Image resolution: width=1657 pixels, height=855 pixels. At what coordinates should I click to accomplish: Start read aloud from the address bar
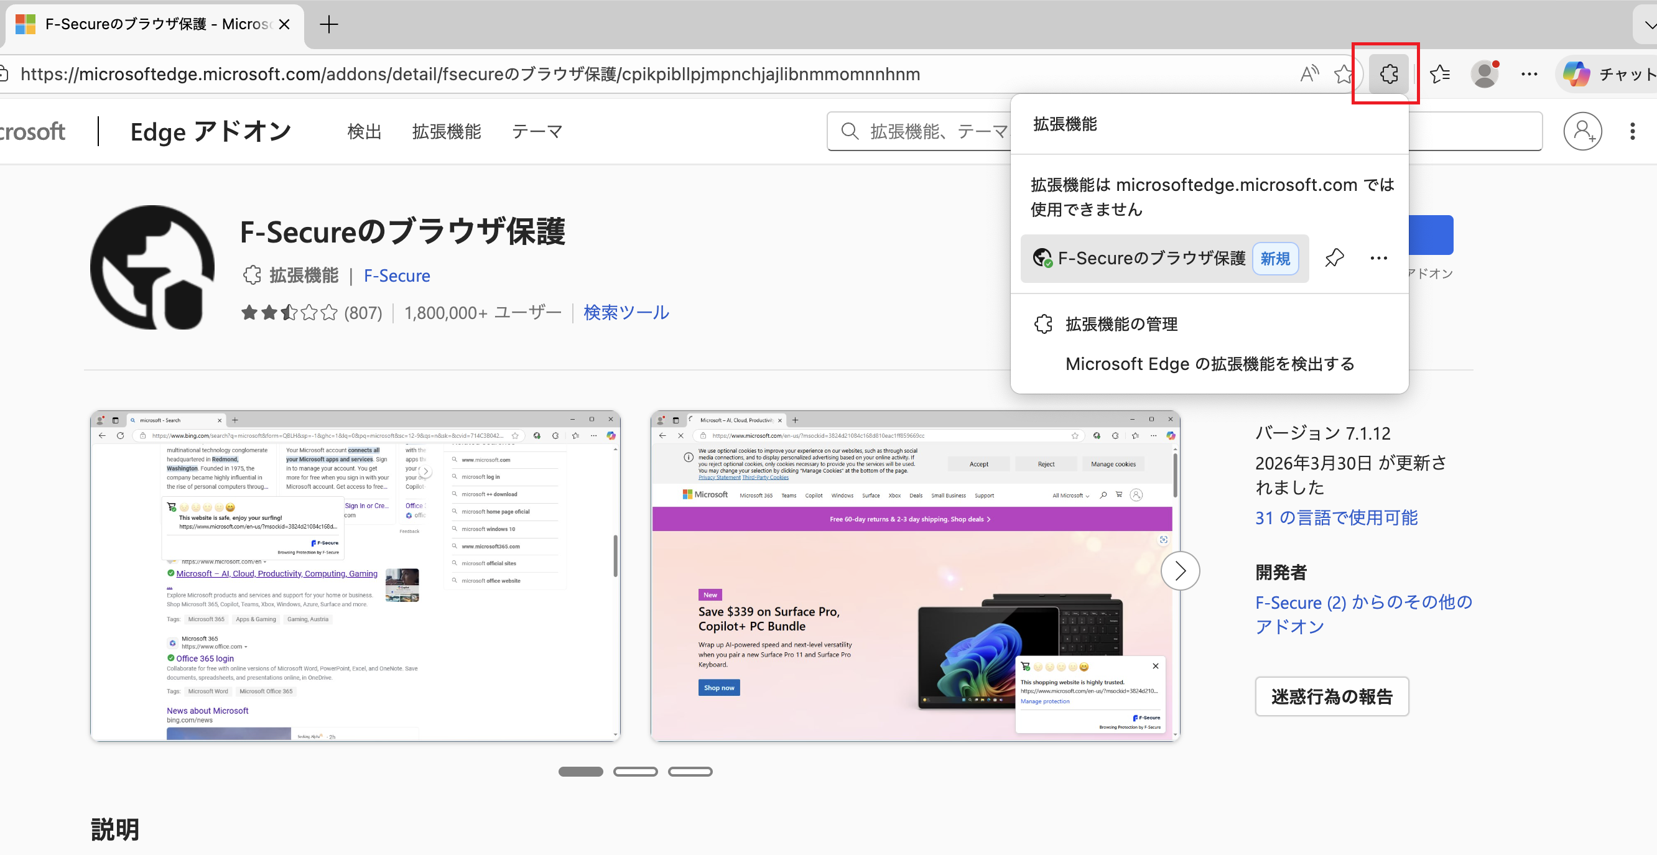coord(1310,73)
